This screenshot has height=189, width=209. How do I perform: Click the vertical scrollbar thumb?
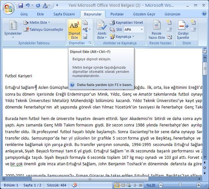205,69
